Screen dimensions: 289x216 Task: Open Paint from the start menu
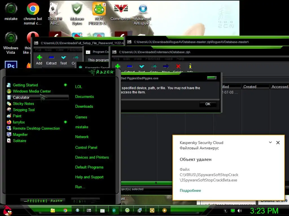[38, 116]
